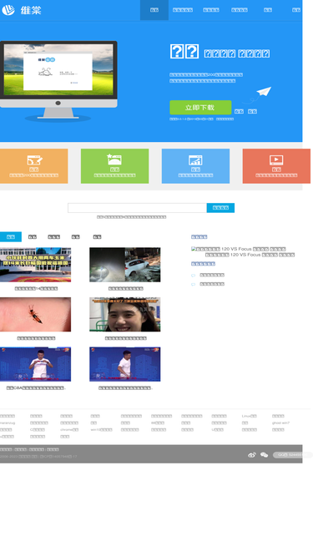The width and height of the screenshot is (313, 557).
Task: Select the chart icon on the blue card
Action: click(x=195, y=160)
